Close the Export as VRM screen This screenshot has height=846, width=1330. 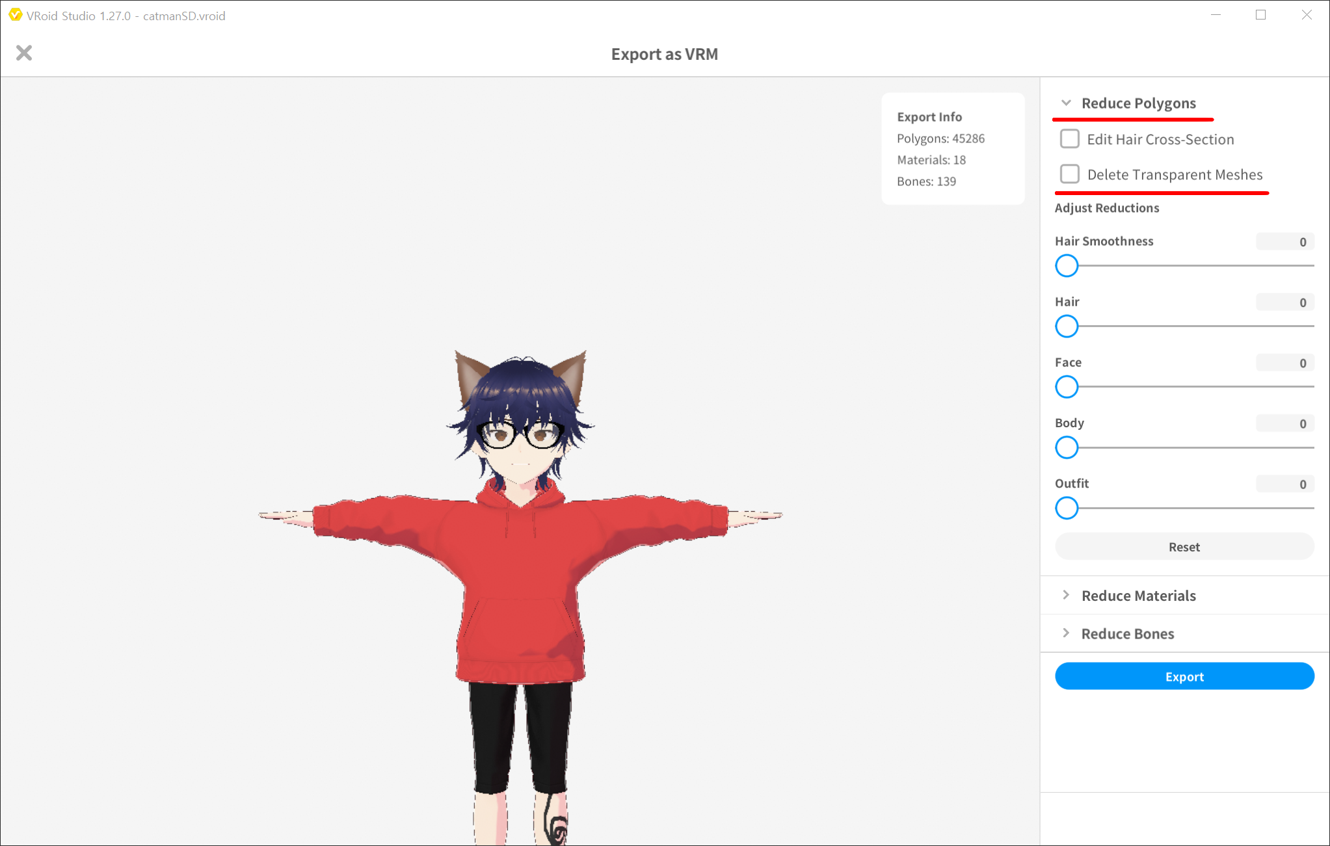click(24, 53)
